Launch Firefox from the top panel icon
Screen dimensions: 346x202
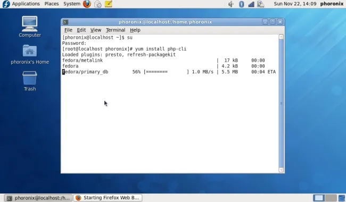click(x=87, y=4)
